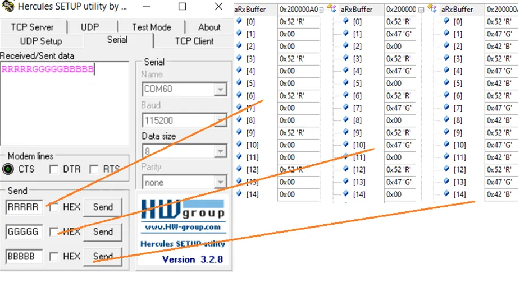The width and height of the screenshot is (520, 306).
Task: Maximize the Hercules SETUP utility window
Action: tap(182, 6)
